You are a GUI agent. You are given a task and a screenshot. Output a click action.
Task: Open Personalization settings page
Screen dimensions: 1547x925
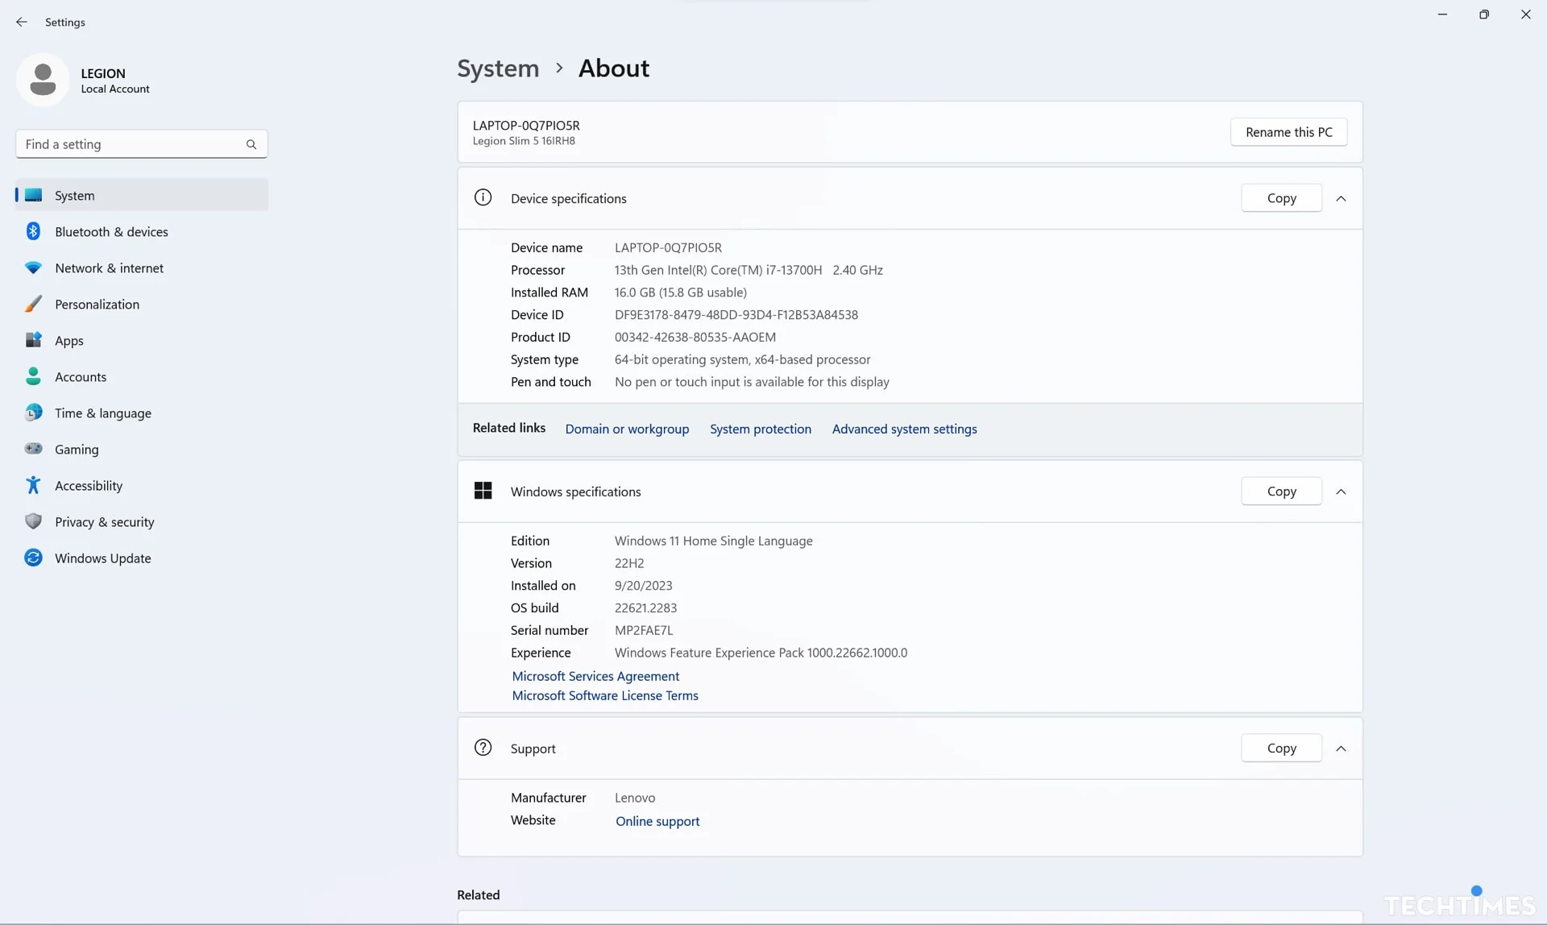tap(142, 304)
